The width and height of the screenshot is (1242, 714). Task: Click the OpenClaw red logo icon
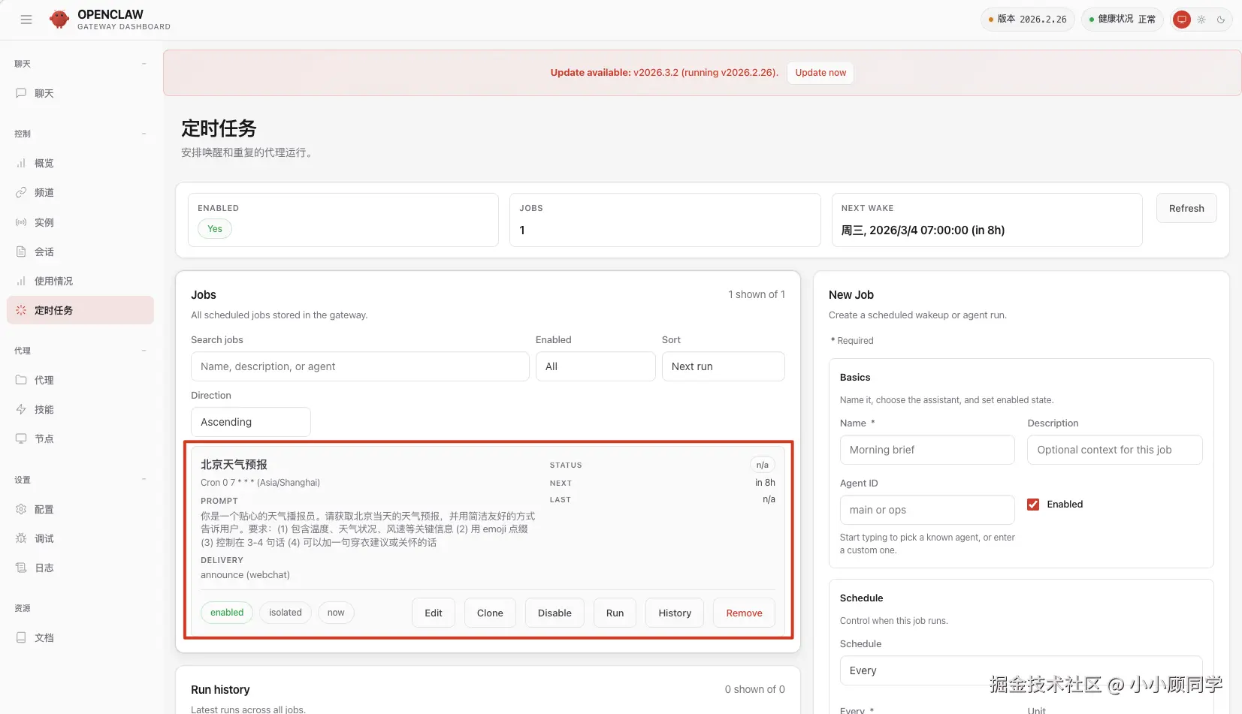tap(59, 20)
